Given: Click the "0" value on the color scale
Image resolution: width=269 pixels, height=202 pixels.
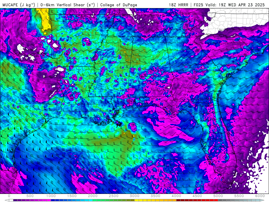Looking at the screenshot, I should coord(9,196).
